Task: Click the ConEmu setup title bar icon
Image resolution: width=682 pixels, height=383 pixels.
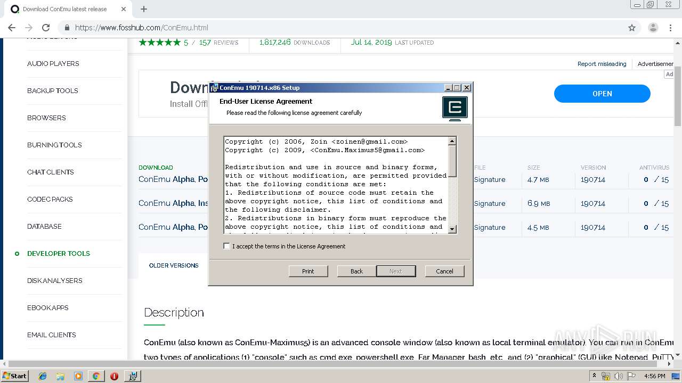Action: (214, 88)
